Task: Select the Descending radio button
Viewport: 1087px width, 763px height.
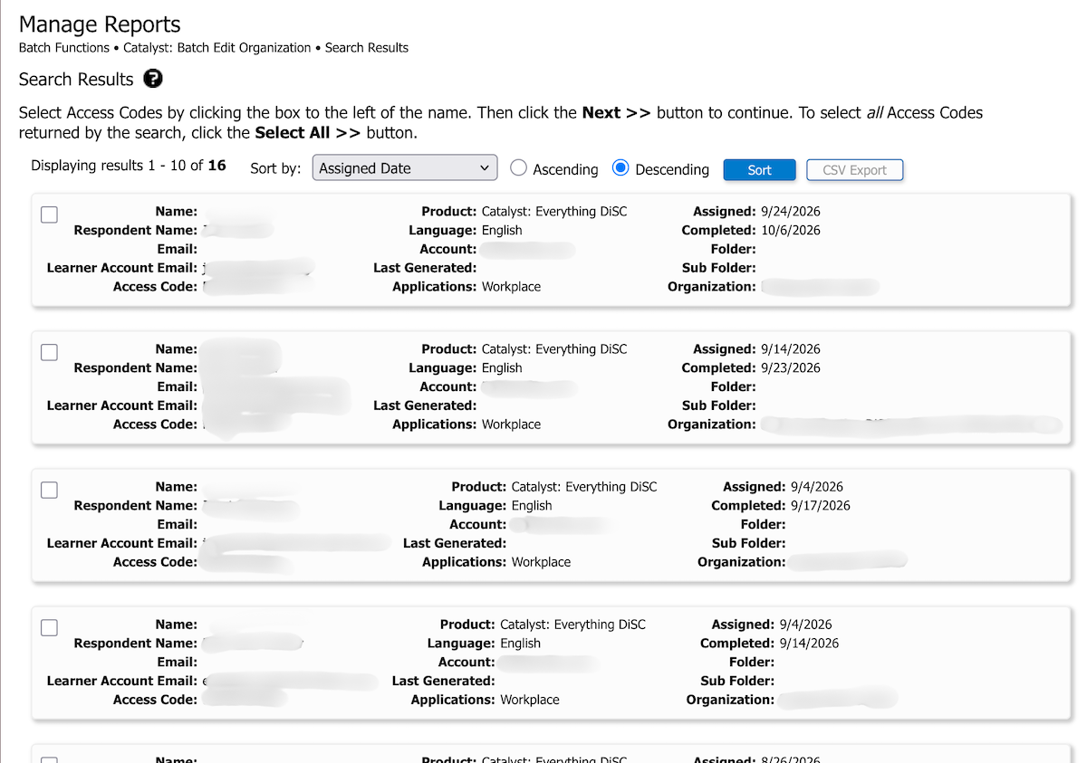Action: (x=620, y=167)
